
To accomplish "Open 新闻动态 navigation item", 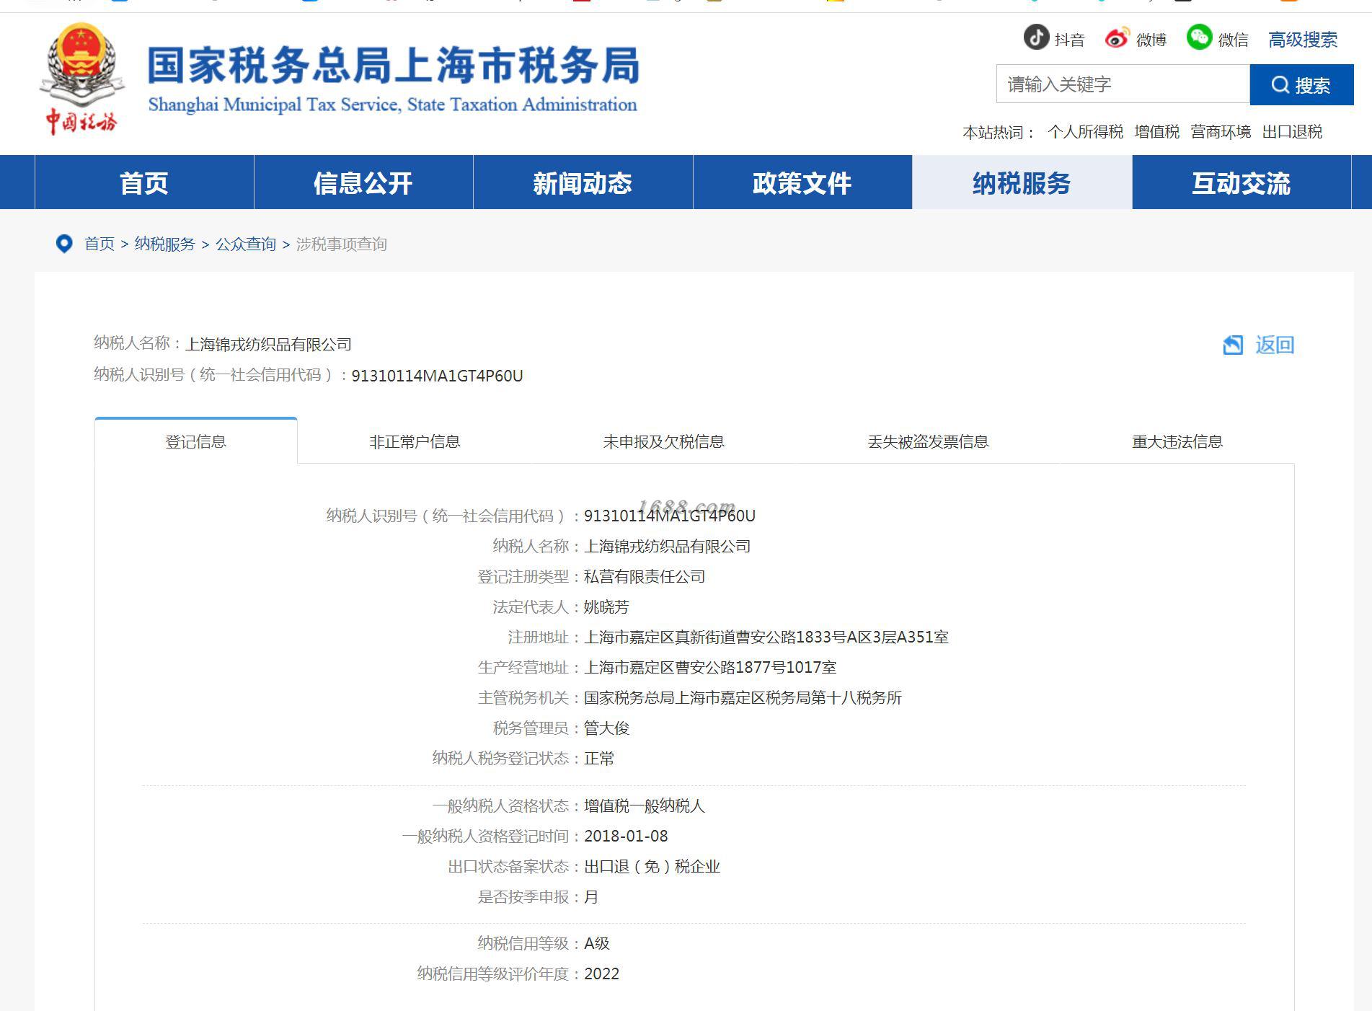I will click(x=583, y=182).
